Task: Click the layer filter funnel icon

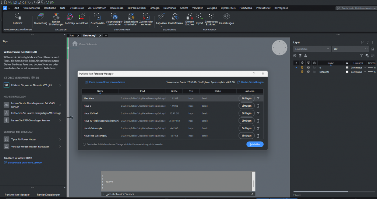Action: [x=361, y=56]
